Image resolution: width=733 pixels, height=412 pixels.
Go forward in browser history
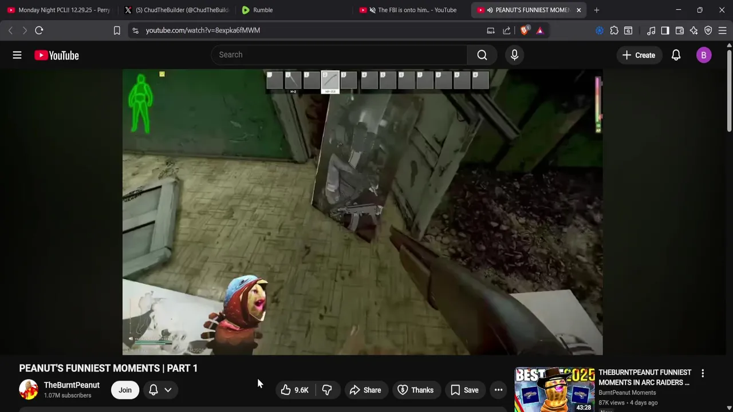pyautogui.click(x=25, y=30)
